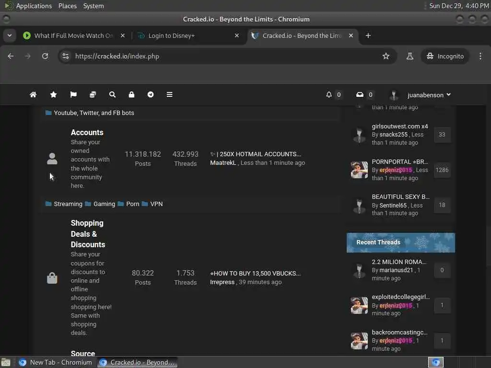Open Shopping Deals & Discounts forum
Screen dimensions: 491x368
coord(88,234)
